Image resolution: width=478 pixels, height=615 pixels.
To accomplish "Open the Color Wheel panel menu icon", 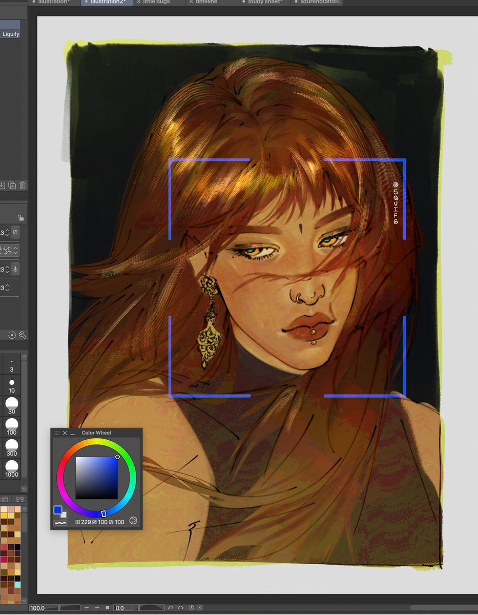I will 57,433.
